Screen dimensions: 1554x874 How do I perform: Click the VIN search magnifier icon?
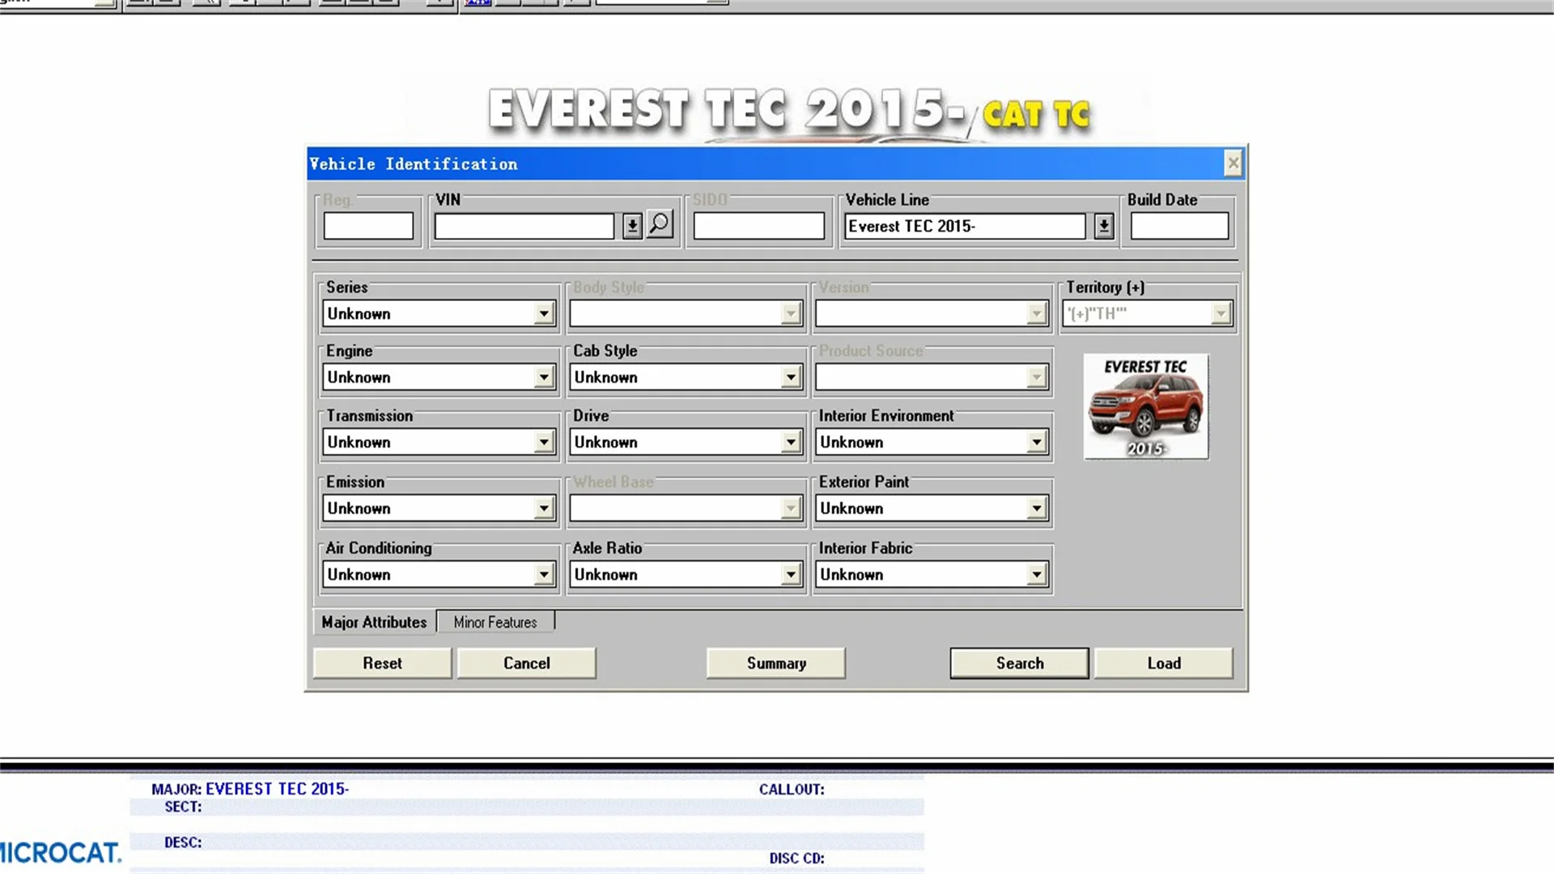pyautogui.click(x=660, y=224)
